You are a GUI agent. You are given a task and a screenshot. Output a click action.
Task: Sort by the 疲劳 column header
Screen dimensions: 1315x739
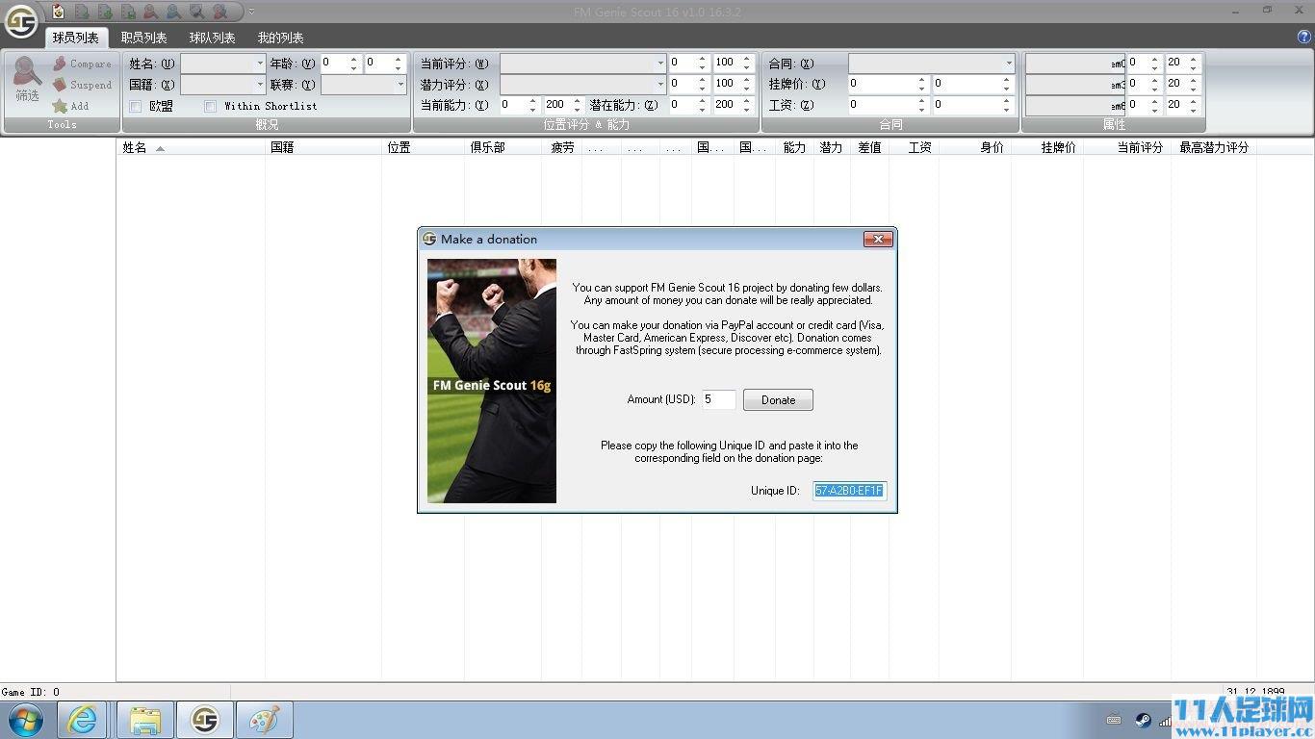563,147
